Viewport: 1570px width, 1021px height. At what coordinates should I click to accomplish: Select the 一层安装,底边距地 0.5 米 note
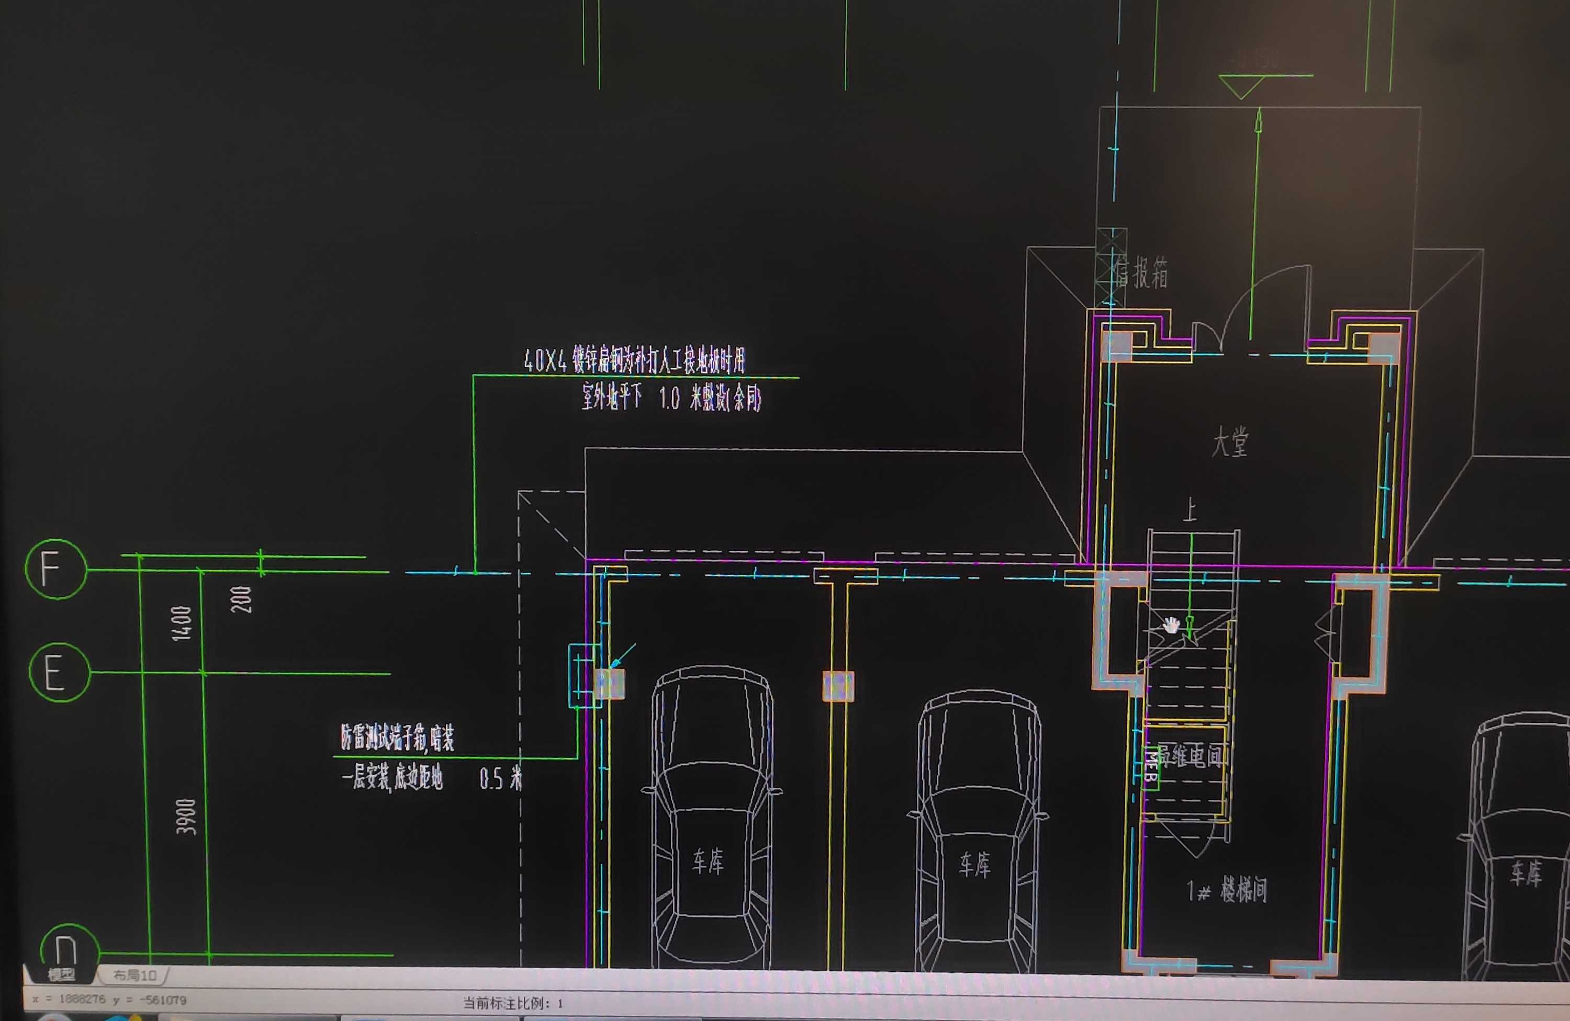432,778
